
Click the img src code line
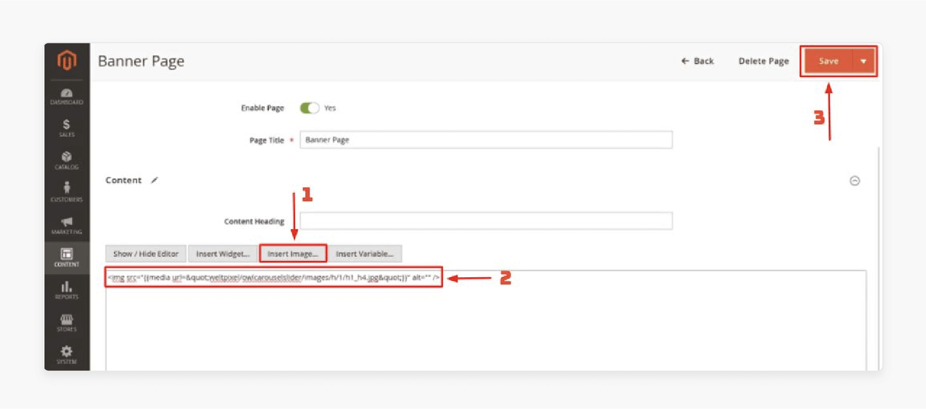point(274,277)
